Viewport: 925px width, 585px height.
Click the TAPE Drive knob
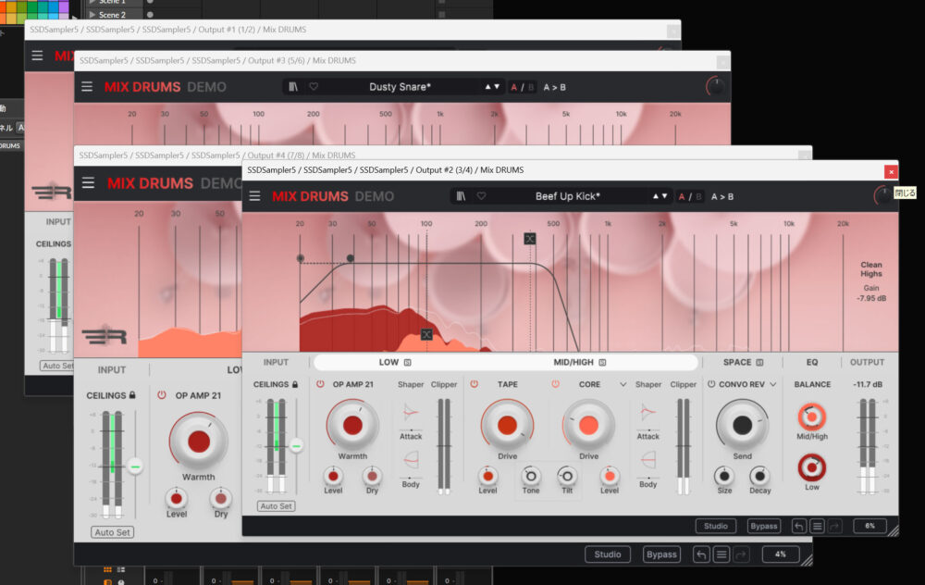pos(507,425)
